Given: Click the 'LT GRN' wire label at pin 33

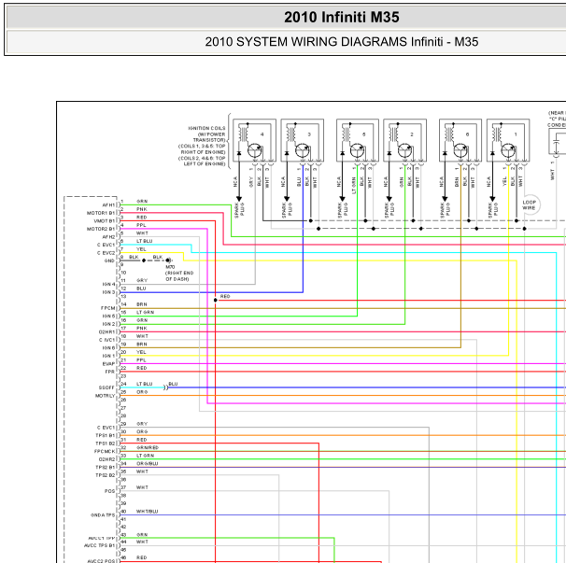Looking at the screenshot, I should (x=145, y=456).
